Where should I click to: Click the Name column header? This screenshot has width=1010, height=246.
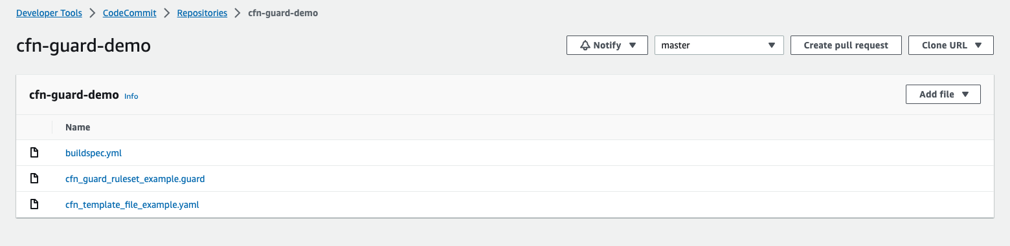click(x=78, y=127)
